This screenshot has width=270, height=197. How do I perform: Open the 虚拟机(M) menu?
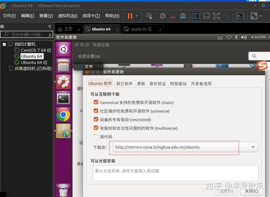[x=67, y=16]
